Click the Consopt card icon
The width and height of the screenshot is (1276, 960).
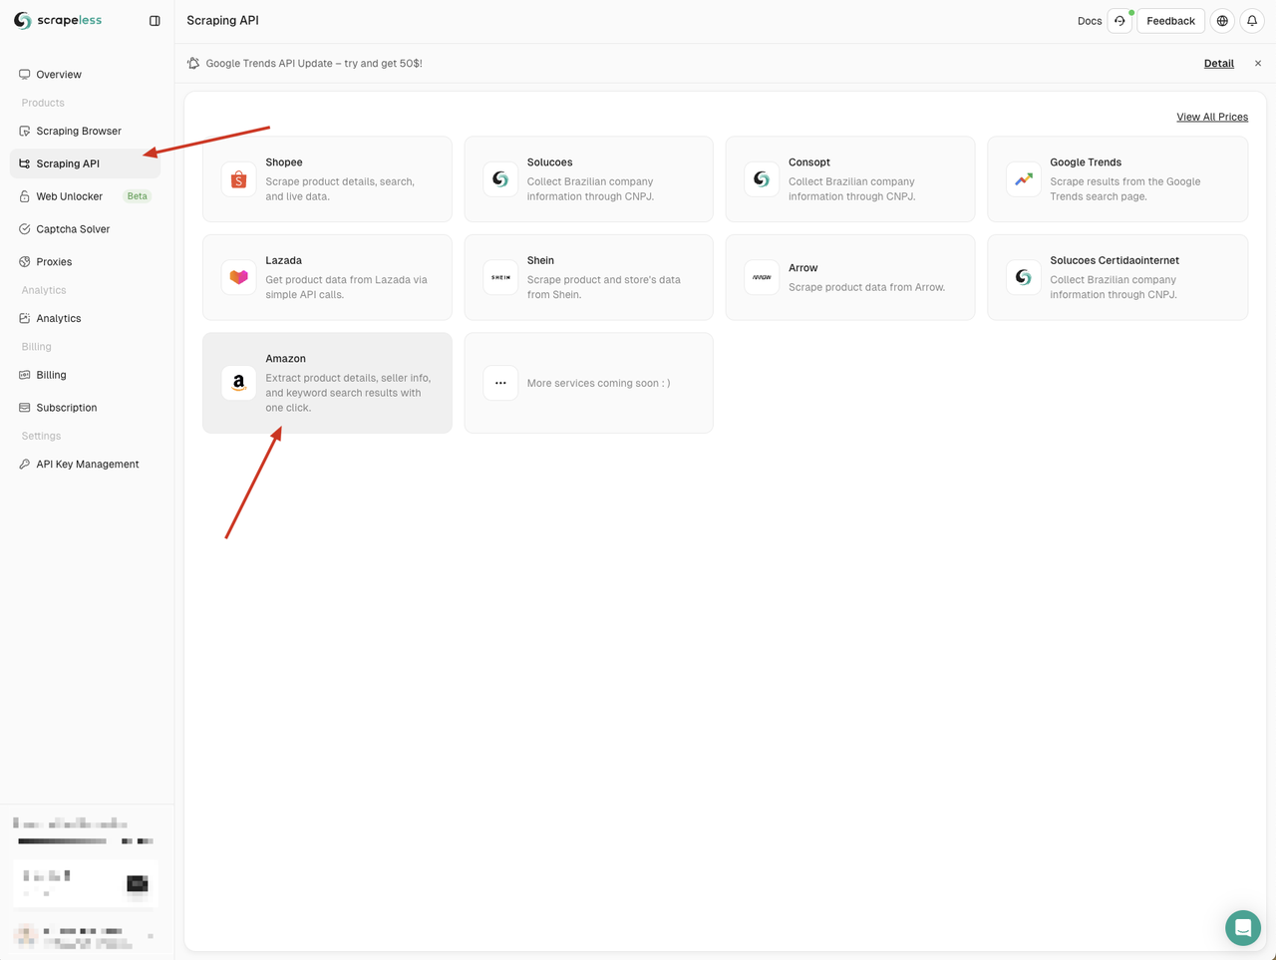click(762, 179)
